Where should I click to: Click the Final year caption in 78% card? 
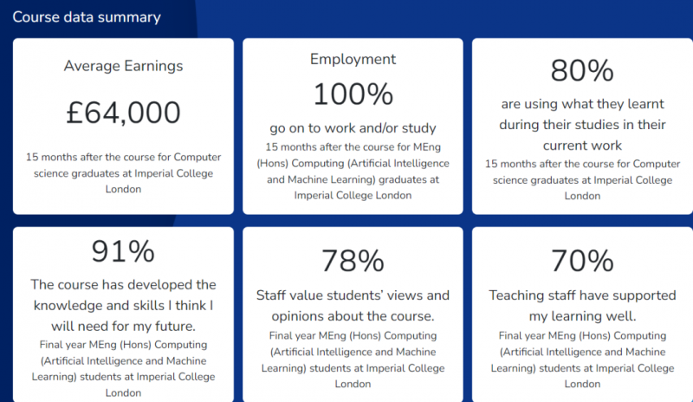pos(353,360)
